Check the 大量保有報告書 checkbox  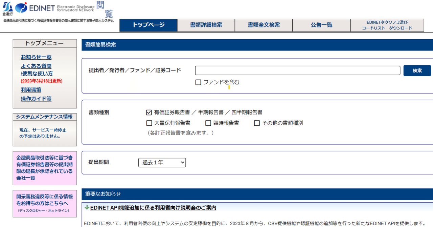[149, 123]
